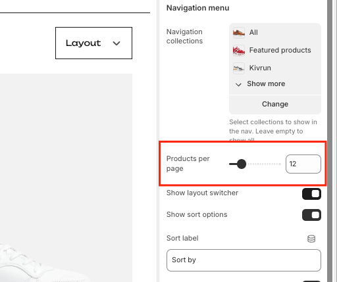Focus the Products per page number field

click(303, 164)
